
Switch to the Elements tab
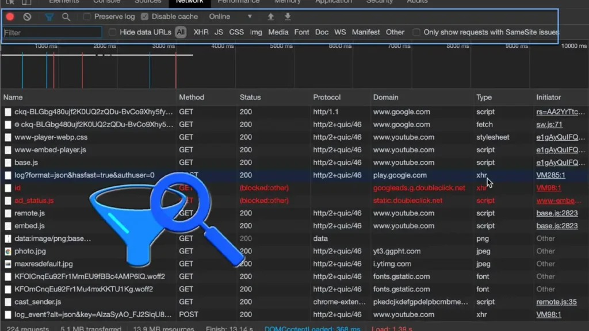click(x=64, y=2)
